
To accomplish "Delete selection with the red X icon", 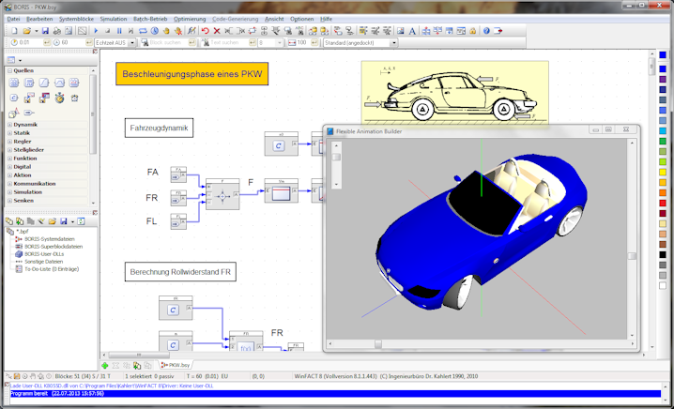I will pyautogui.click(x=217, y=31).
